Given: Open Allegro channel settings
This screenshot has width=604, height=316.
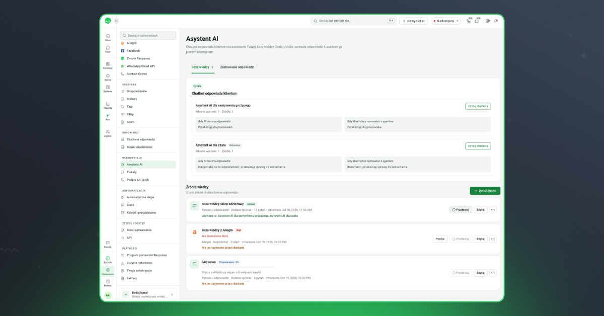Looking at the screenshot, I should coord(148,43).
